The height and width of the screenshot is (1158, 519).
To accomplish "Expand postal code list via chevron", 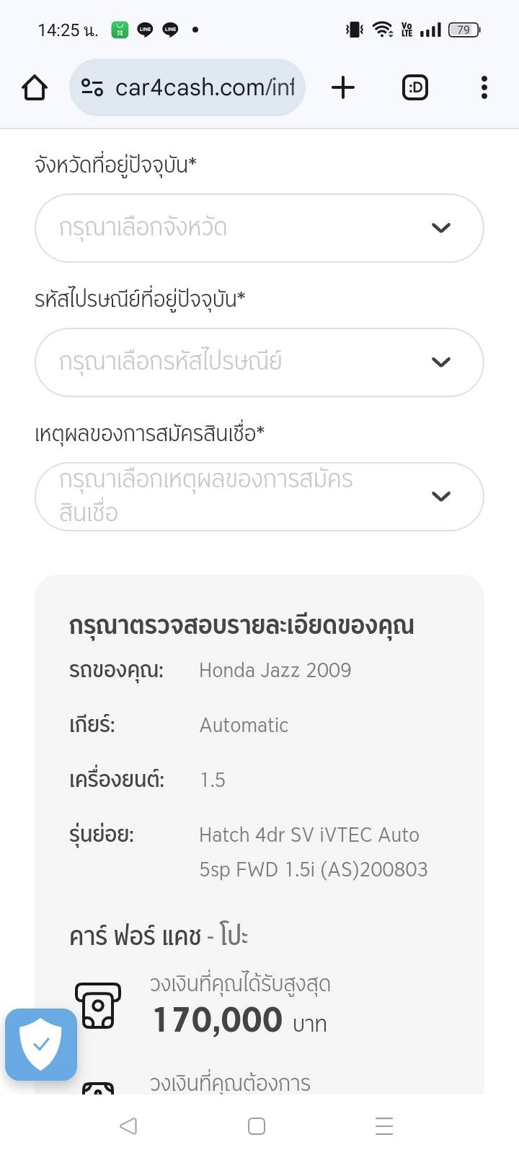I will click(x=440, y=362).
